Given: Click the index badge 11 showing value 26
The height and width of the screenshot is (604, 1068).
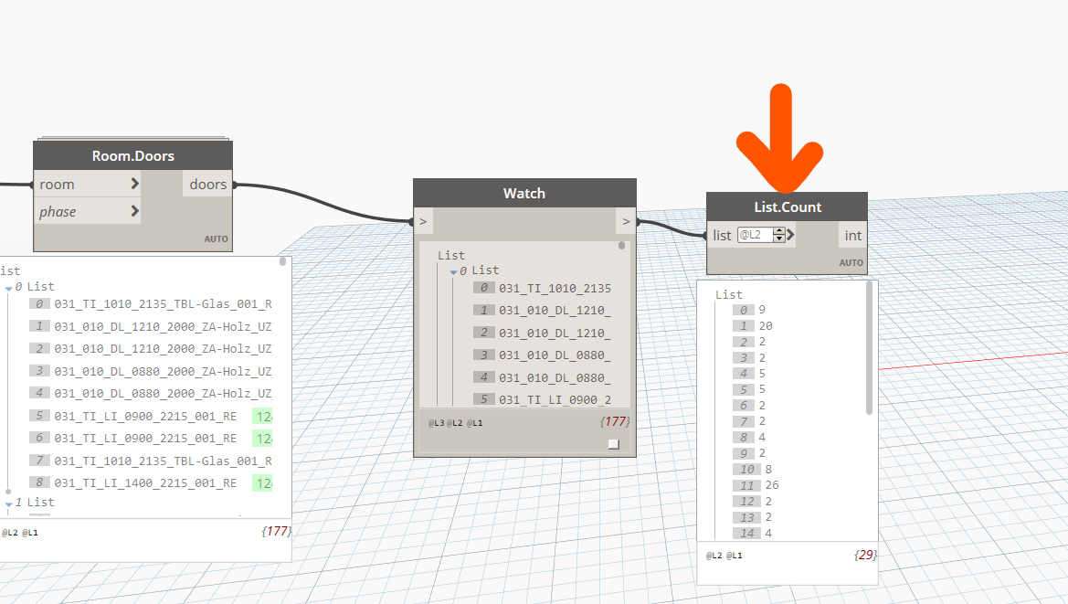Looking at the screenshot, I should coord(747,485).
